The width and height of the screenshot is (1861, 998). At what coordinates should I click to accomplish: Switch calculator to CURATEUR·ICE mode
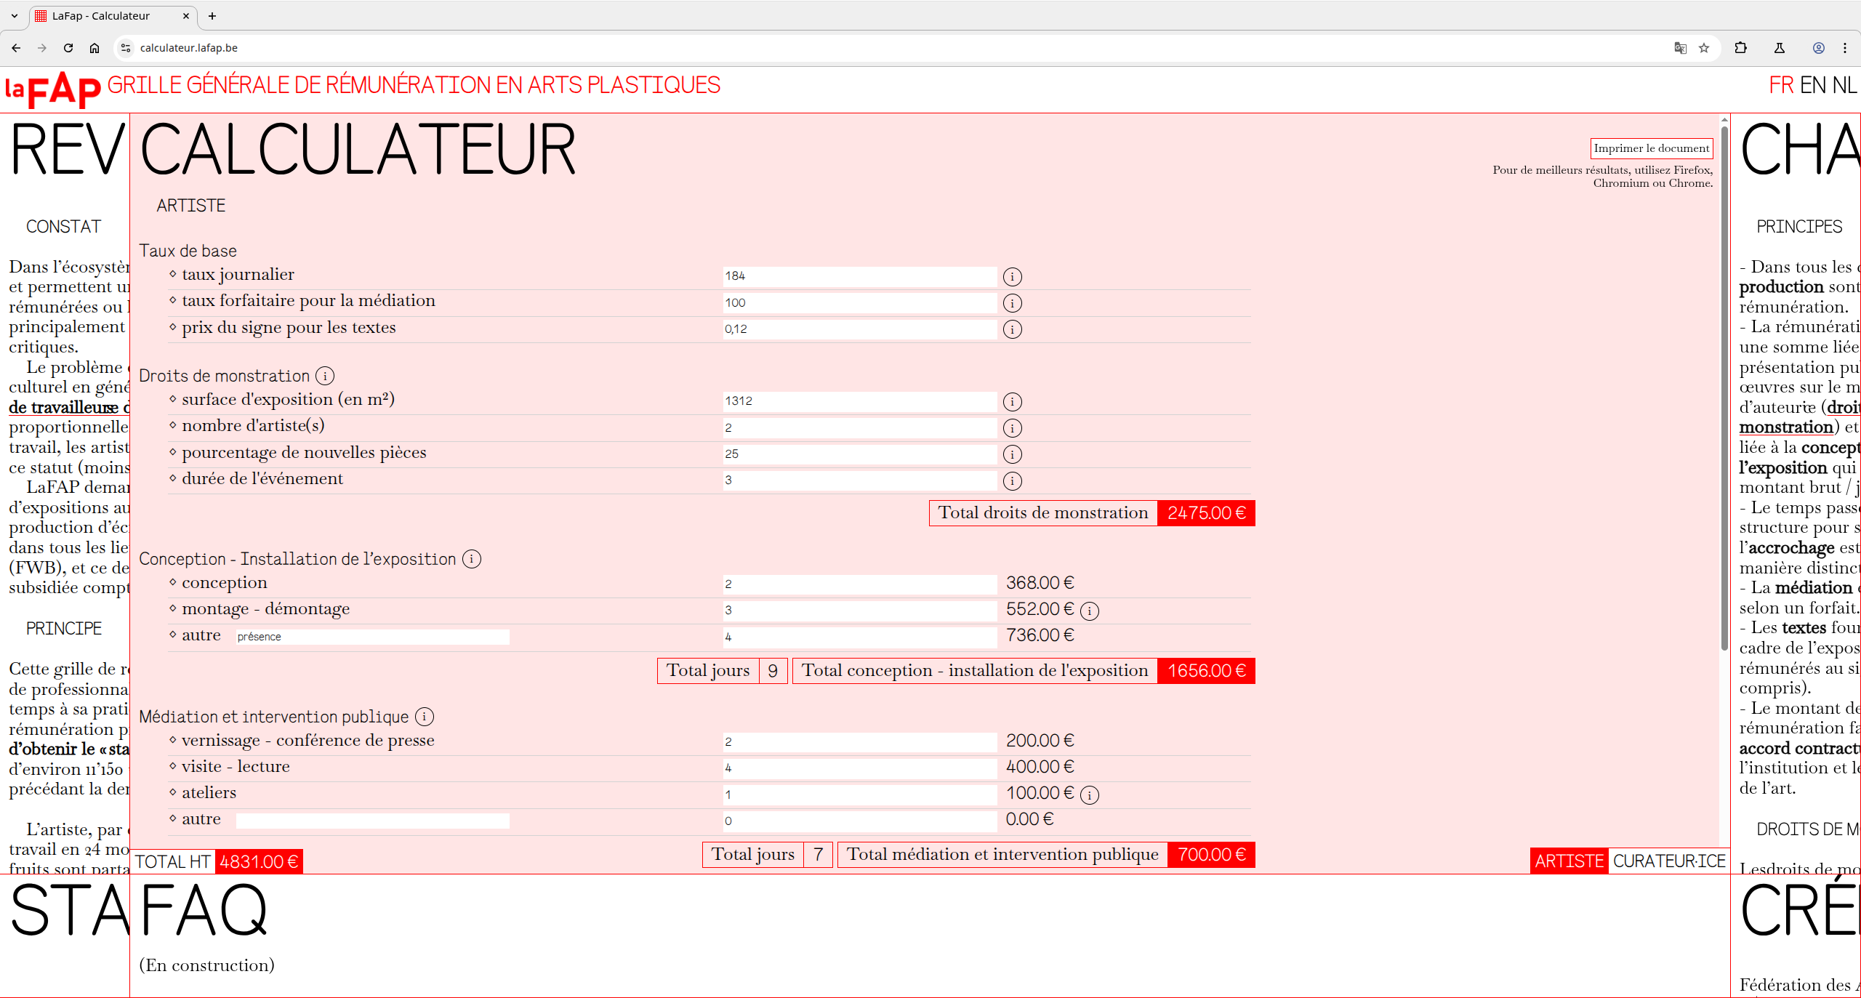[x=1668, y=861]
